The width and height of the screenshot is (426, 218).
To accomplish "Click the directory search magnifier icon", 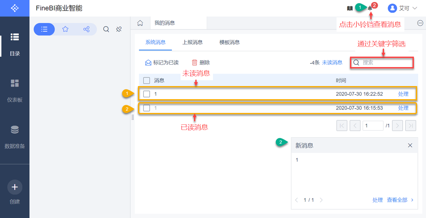I will point(106,29).
